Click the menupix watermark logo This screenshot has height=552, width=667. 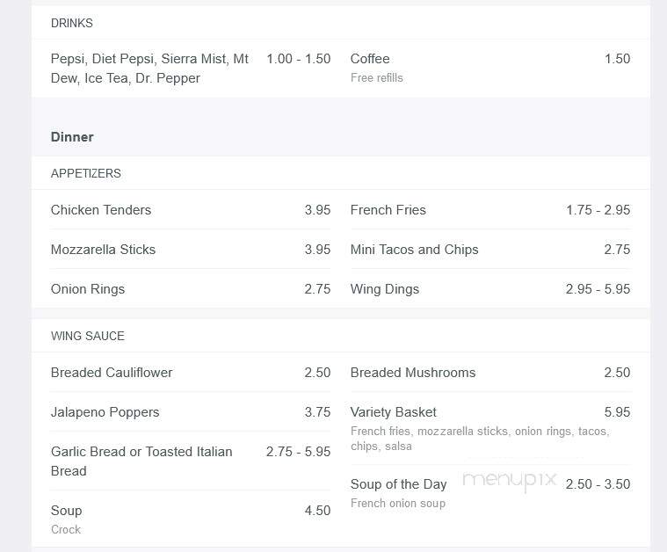(510, 481)
